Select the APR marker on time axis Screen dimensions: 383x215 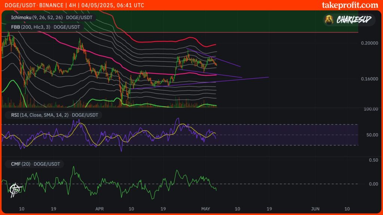[x=100, y=209]
